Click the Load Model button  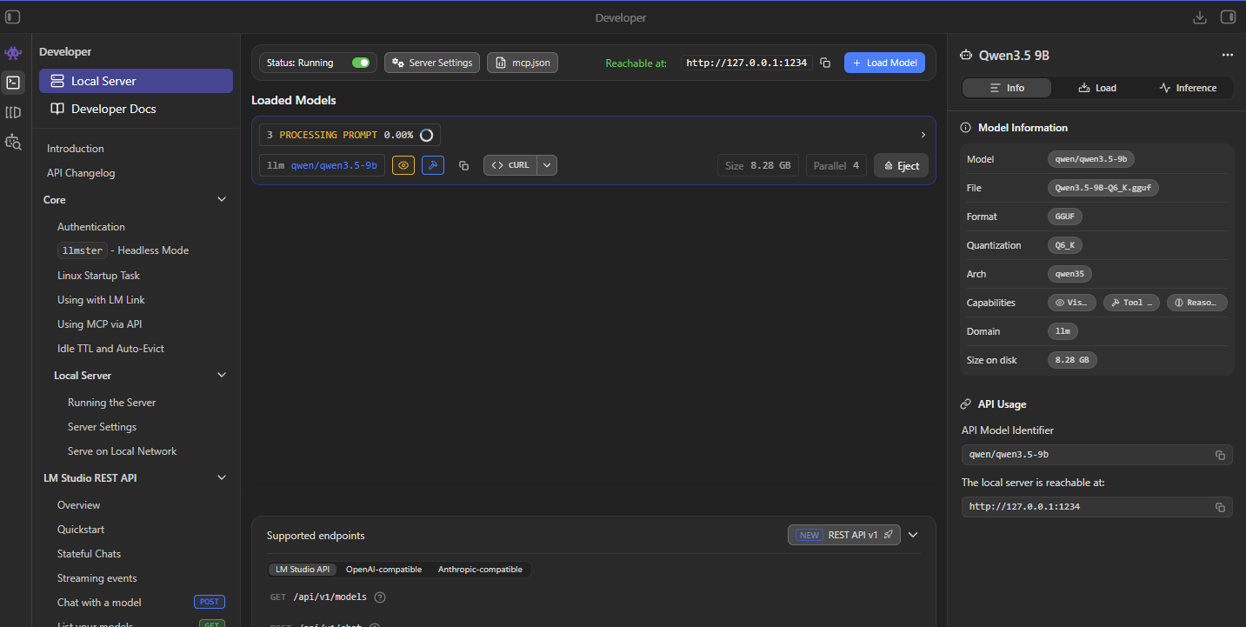pos(884,63)
